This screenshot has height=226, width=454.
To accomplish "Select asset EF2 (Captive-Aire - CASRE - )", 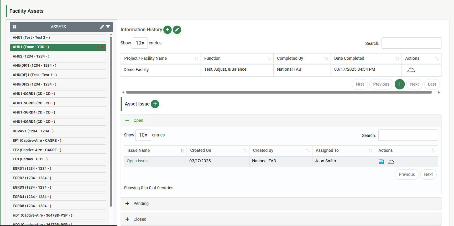I will point(58,150).
